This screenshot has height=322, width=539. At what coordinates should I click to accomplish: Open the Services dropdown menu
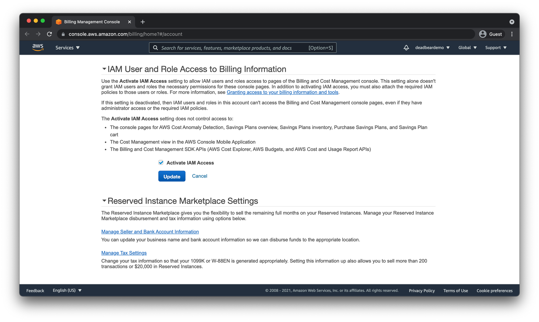(x=67, y=48)
